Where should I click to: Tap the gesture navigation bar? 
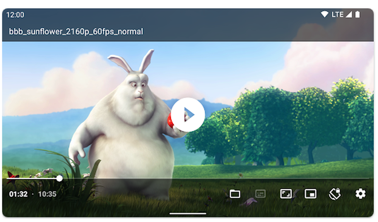(187, 213)
